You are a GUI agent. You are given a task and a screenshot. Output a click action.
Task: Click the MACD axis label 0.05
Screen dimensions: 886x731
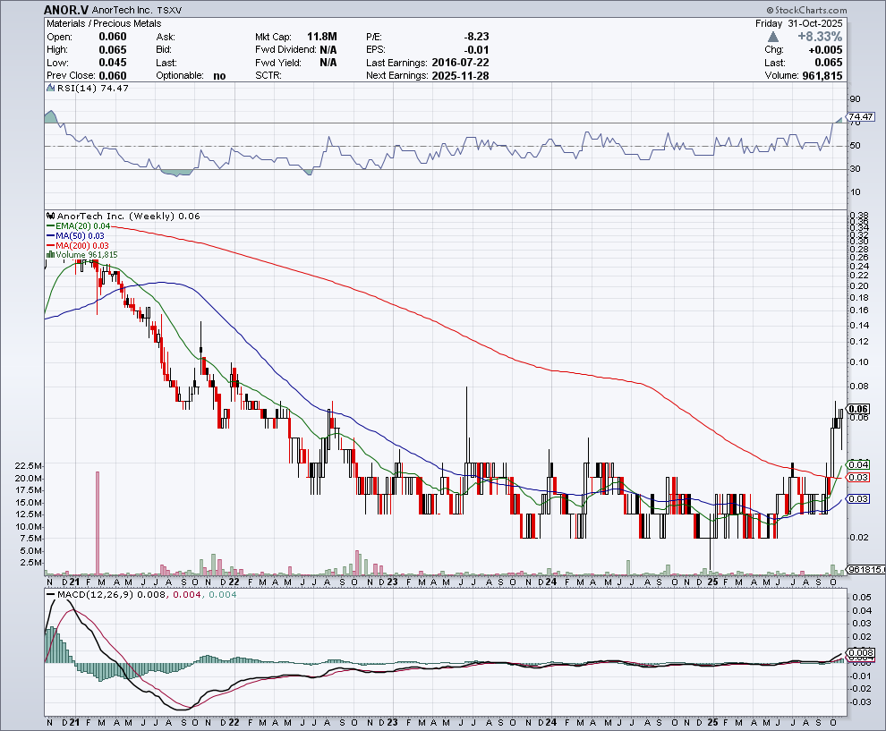(x=862, y=598)
